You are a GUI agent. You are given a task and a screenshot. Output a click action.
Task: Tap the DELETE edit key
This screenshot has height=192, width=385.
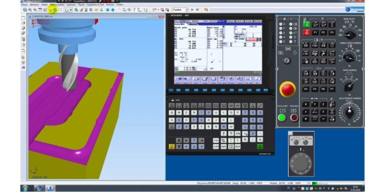238,146
